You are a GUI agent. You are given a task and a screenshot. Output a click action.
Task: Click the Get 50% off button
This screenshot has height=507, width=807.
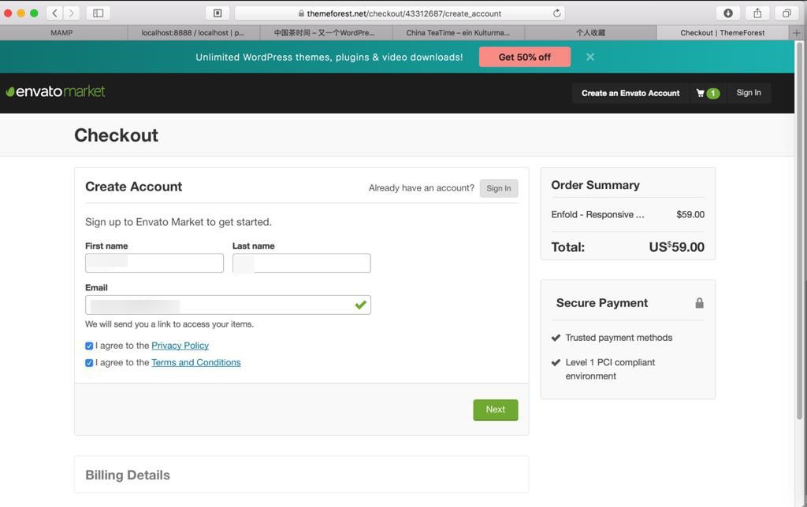click(524, 57)
